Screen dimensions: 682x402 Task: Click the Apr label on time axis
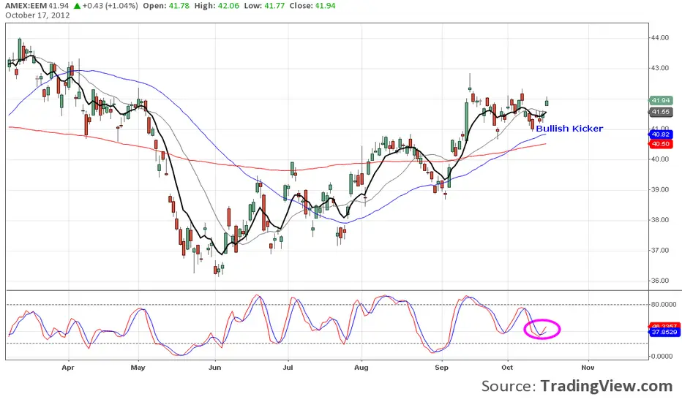click(x=68, y=368)
